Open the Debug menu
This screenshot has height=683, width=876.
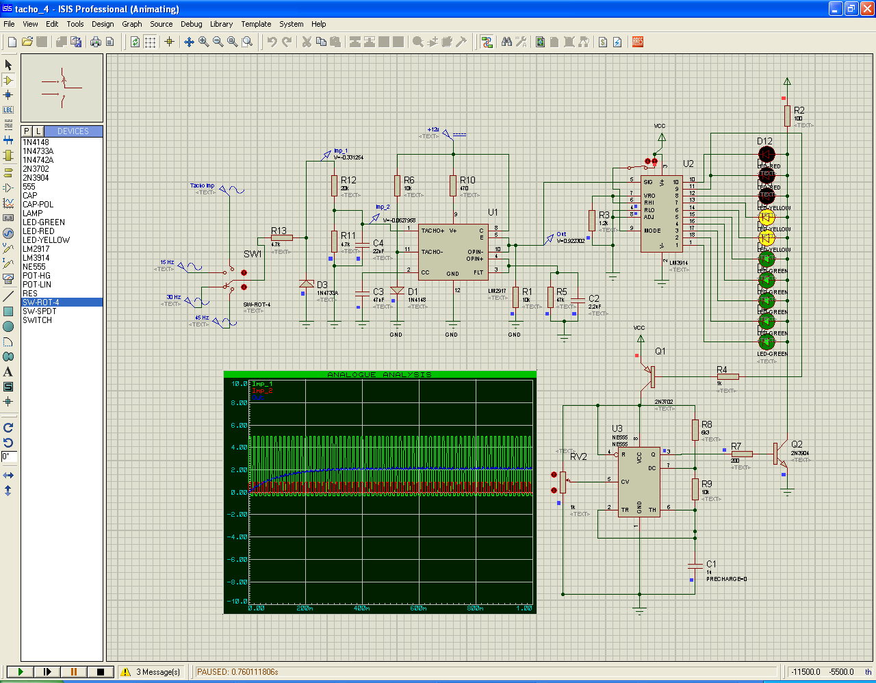(191, 24)
